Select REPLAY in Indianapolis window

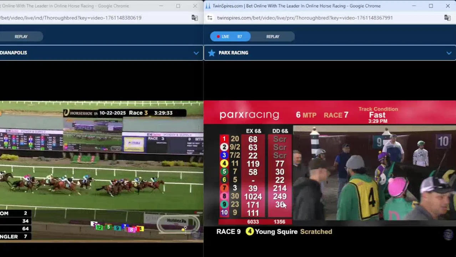click(x=21, y=36)
